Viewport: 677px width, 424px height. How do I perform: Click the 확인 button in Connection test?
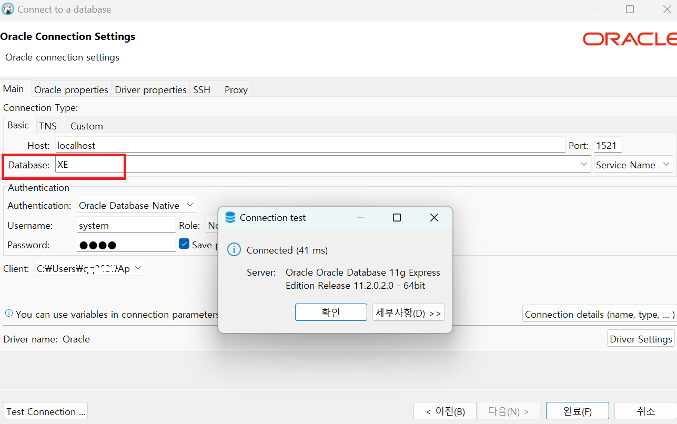331,312
